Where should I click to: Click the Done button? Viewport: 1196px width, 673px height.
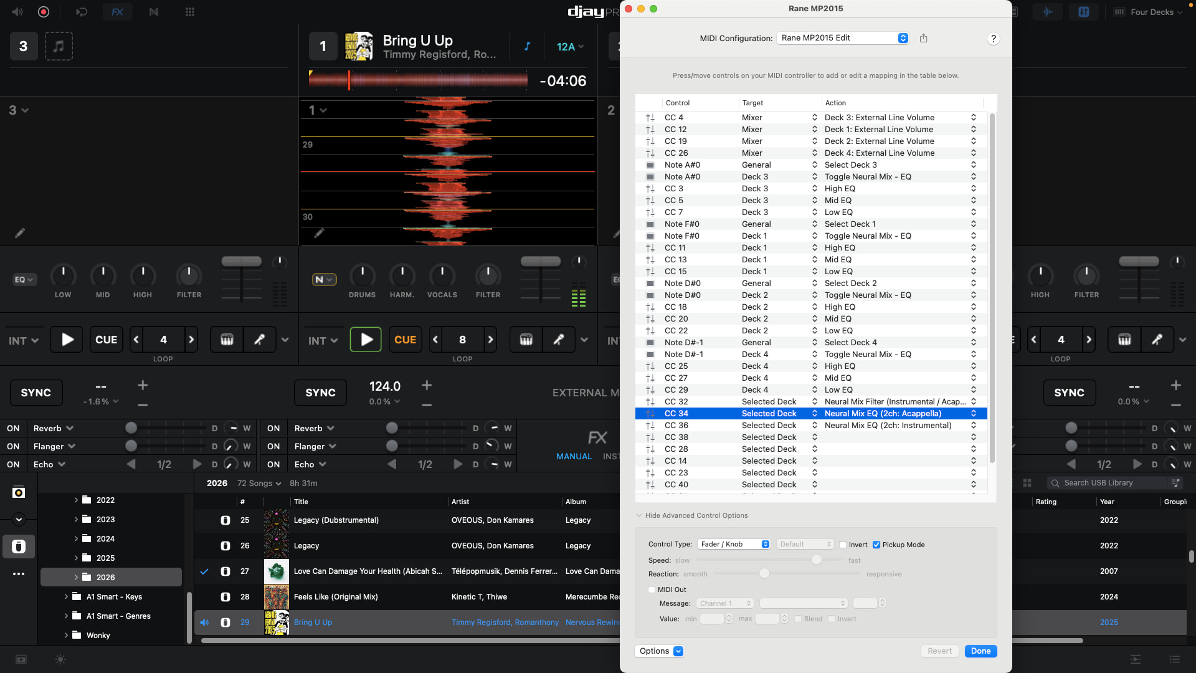click(x=980, y=651)
